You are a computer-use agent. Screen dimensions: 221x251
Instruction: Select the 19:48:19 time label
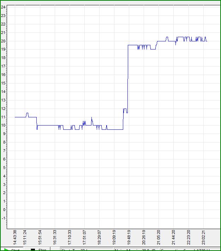point(129,237)
